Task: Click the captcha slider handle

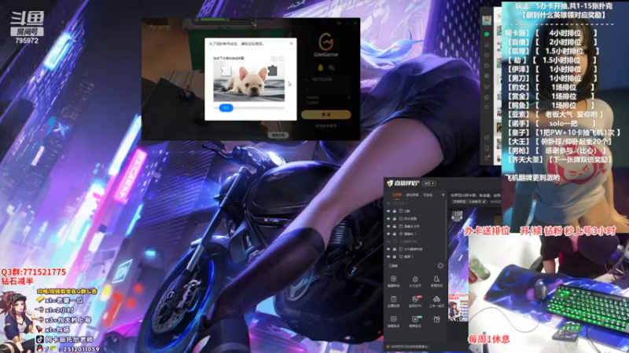Action: click(x=226, y=107)
